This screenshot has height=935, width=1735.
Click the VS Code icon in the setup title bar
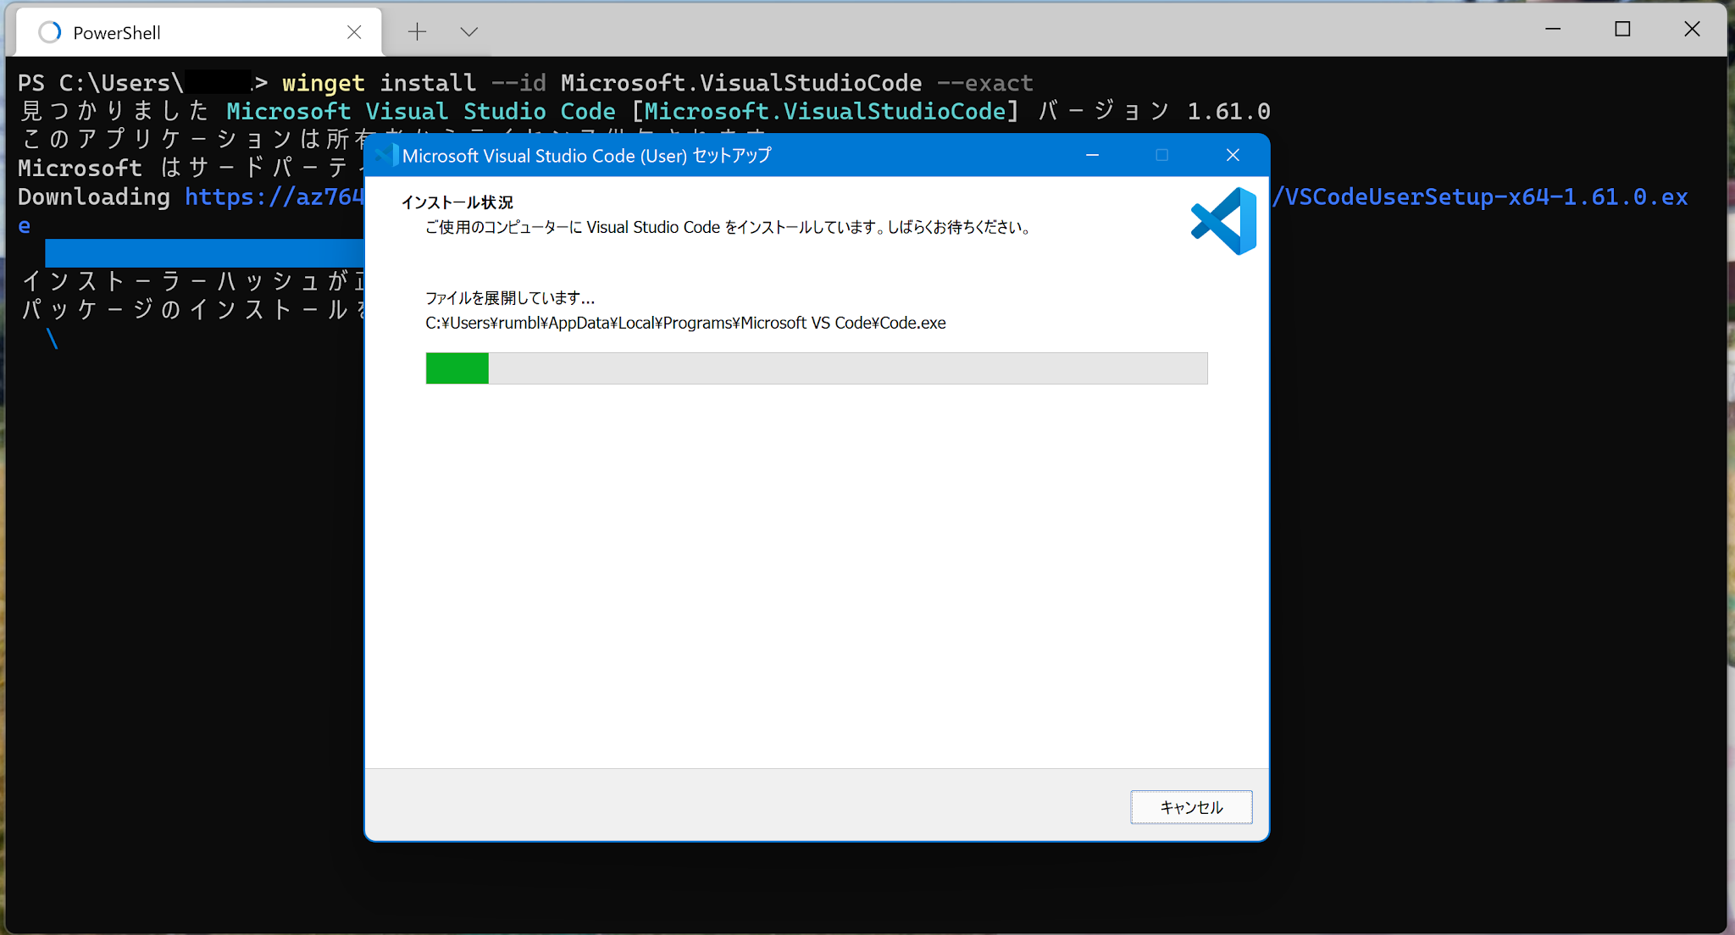(x=386, y=155)
